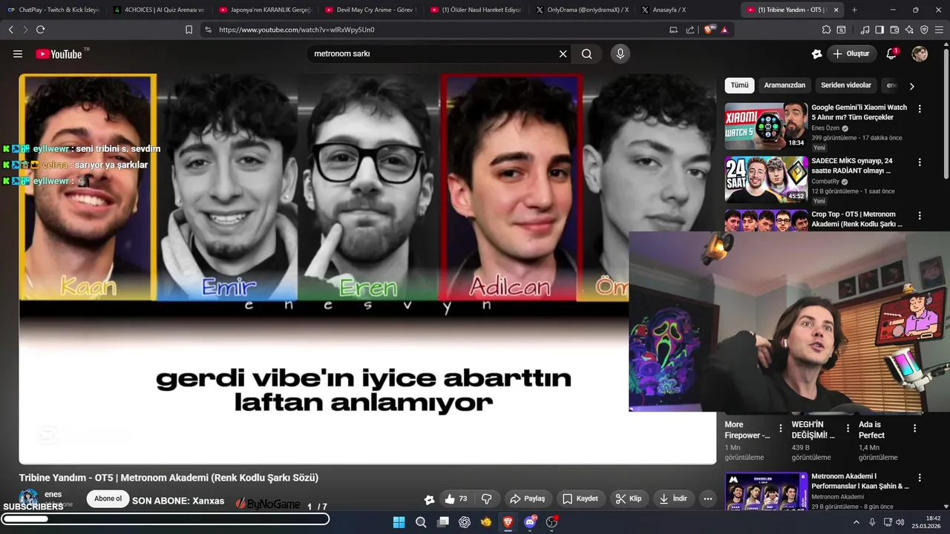
Task: Open the Brave Wallet icon
Action: (x=894, y=30)
